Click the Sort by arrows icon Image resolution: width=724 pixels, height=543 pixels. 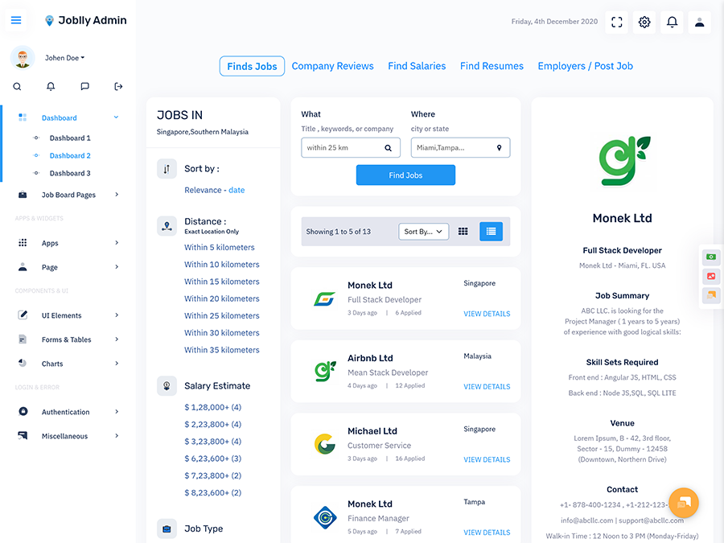click(x=167, y=169)
